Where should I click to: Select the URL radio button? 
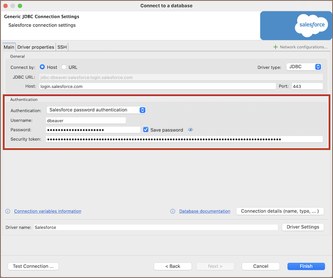tap(64, 67)
